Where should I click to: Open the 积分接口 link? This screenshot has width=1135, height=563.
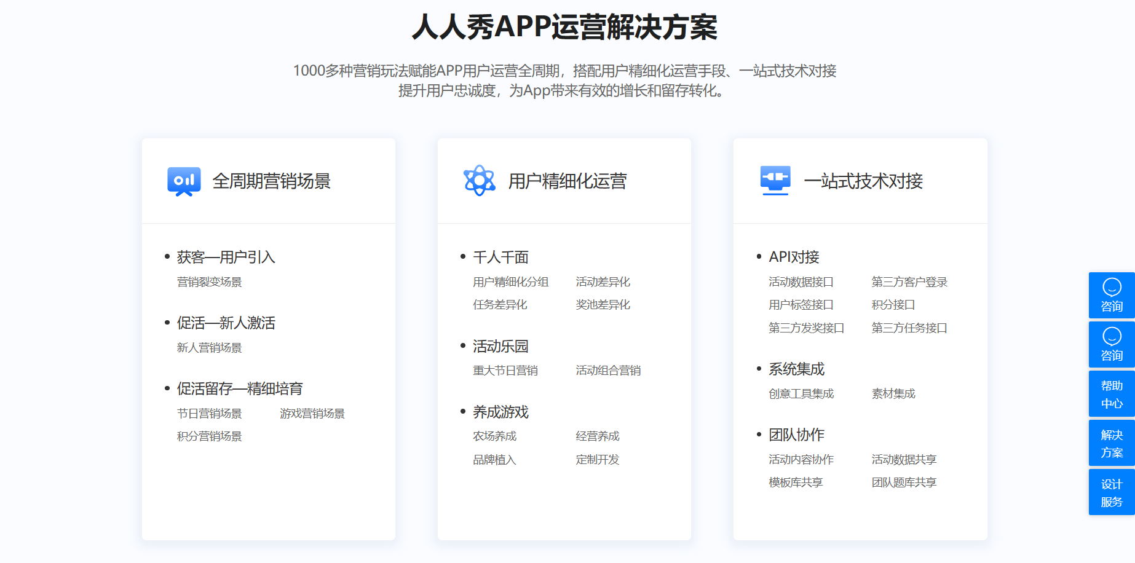click(893, 305)
